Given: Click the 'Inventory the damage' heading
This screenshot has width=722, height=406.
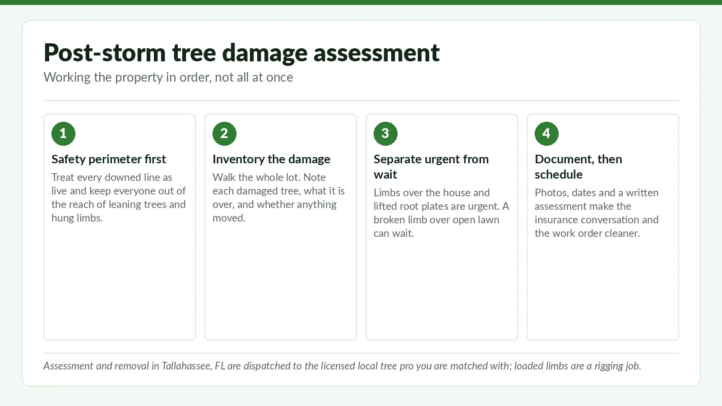Looking at the screenshot, I should click(x=271, y=159).
